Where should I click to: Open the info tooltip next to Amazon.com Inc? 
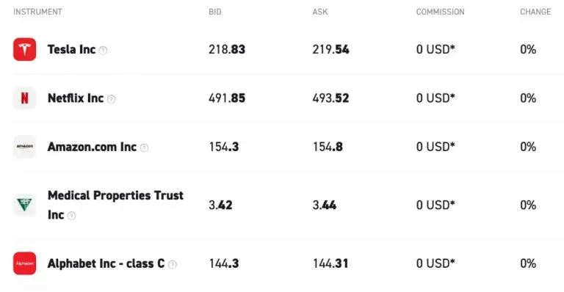[144, 148]
